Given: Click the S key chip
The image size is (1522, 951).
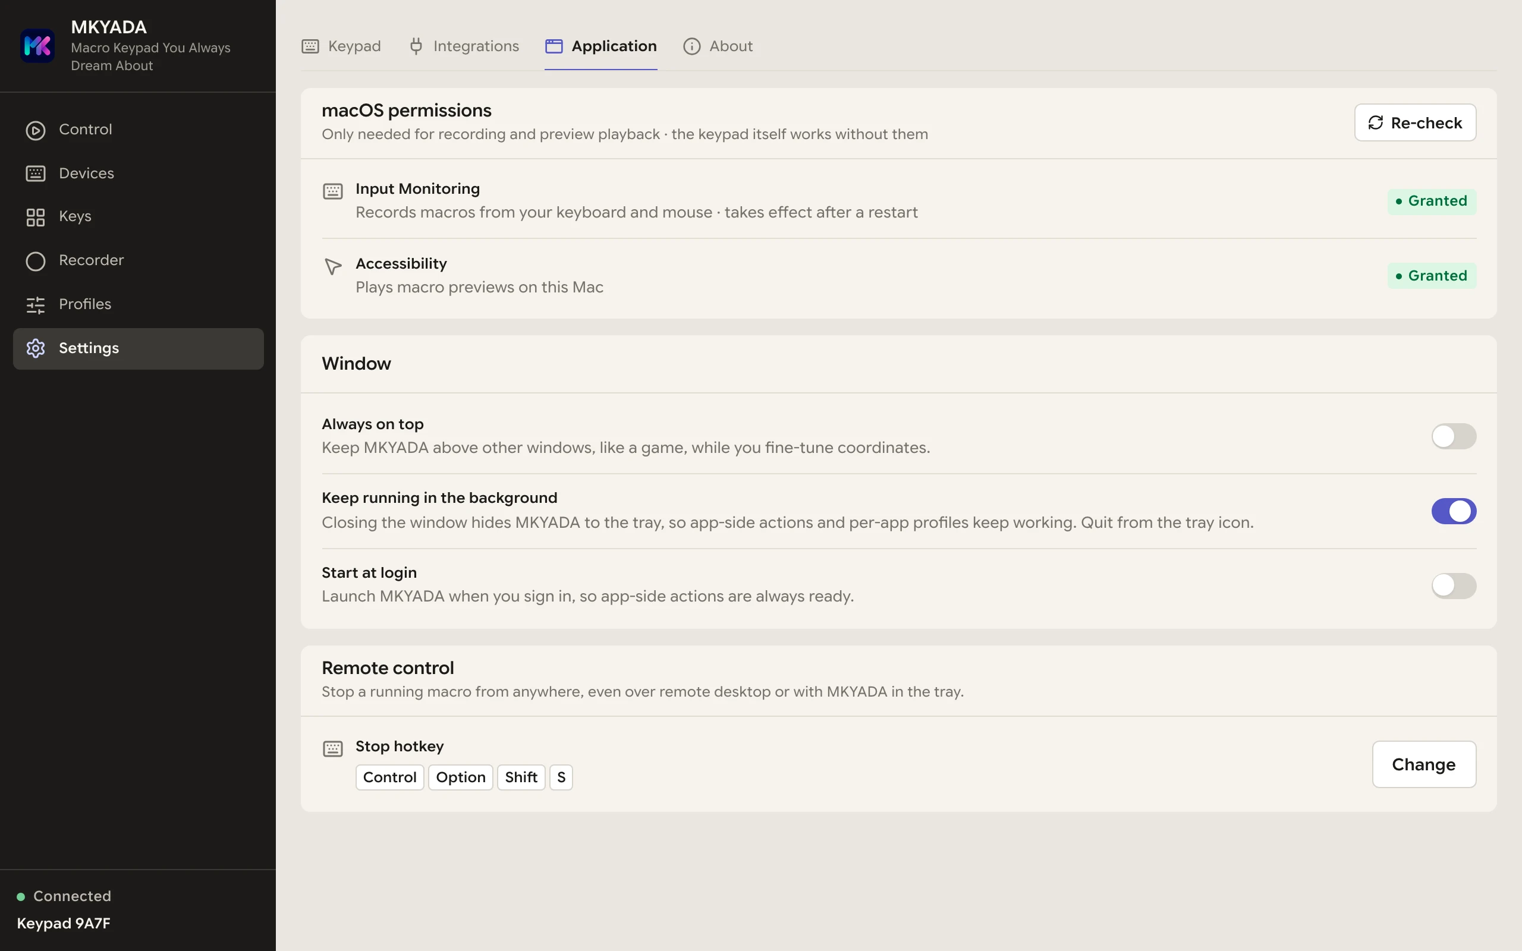Looking at the screenshot, I should pyautogui.click(x=561, y=777).
